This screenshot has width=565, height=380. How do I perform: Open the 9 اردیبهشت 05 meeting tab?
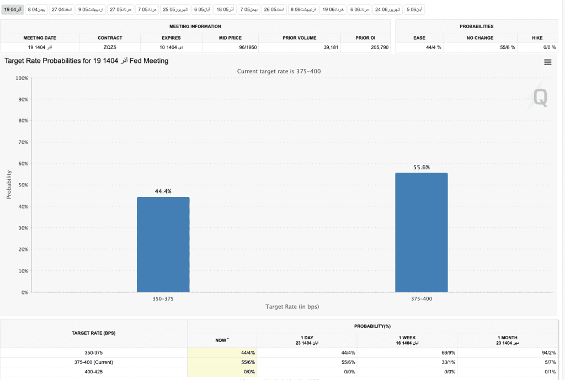coord(90,9)
